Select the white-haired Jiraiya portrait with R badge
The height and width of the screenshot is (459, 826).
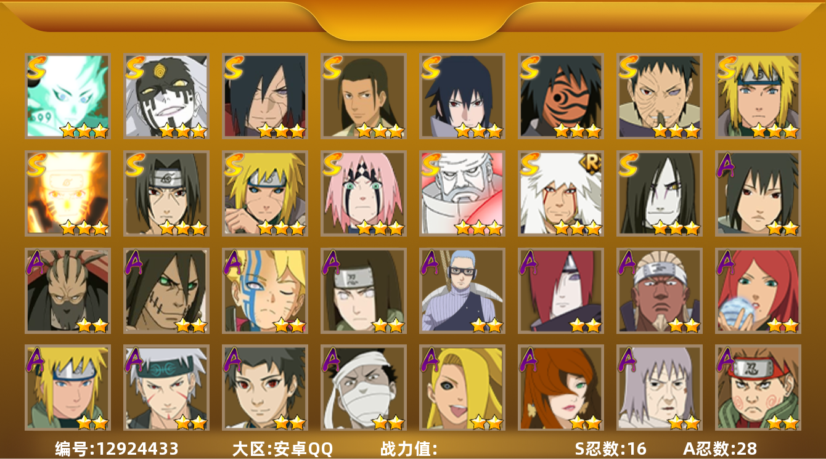[x=560, y=193]
